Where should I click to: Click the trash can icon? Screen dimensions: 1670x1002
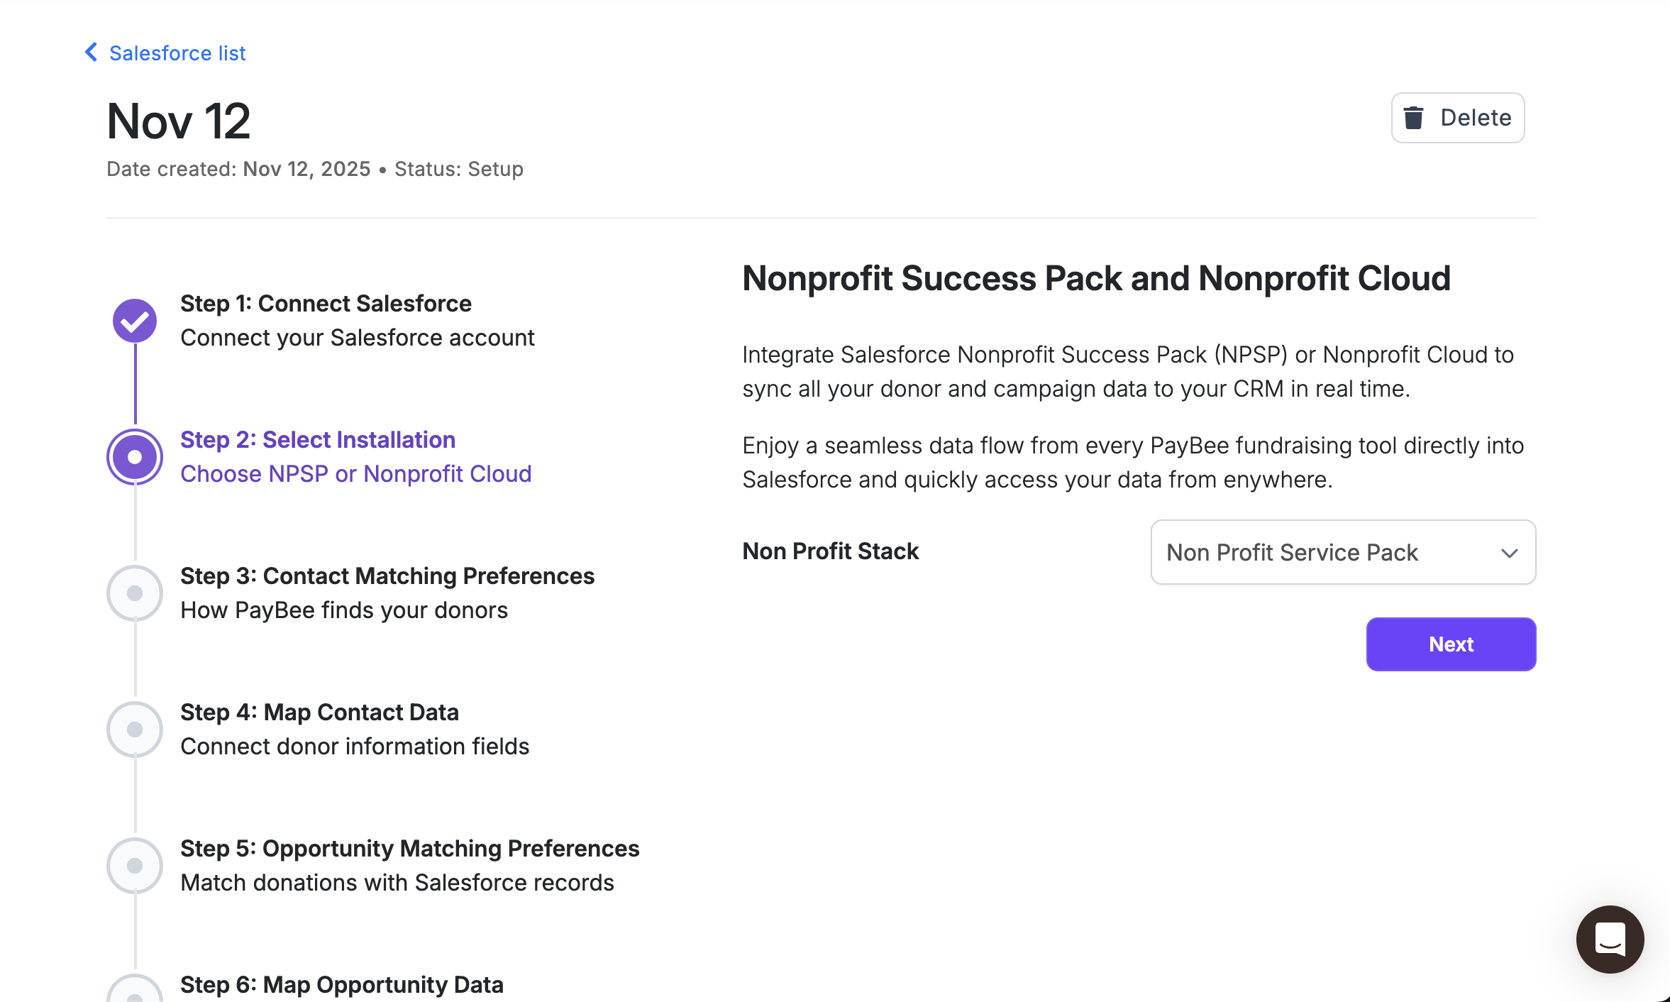pyautogui.click(x=1413, y=118)
